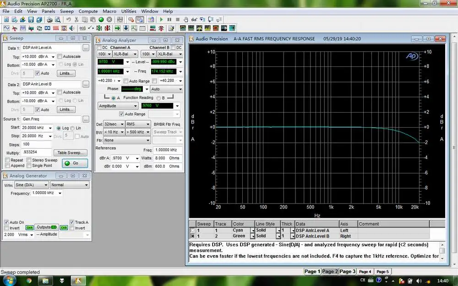Open the Sweep Start frequency unit dropdown
458x286 pixels.
click(50, 128)
